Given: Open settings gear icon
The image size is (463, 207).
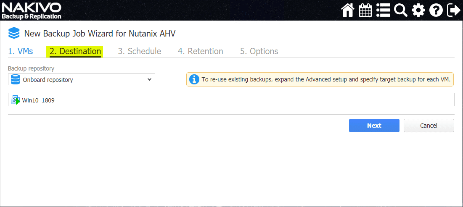Looking at the screenshot, I should (418, 10).
